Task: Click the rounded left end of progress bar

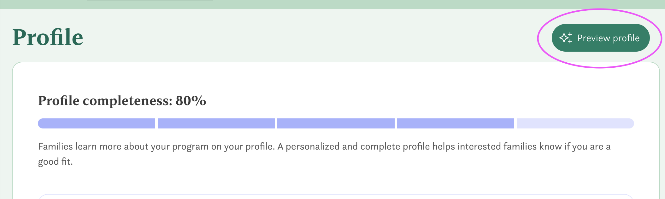Action: 41,123
